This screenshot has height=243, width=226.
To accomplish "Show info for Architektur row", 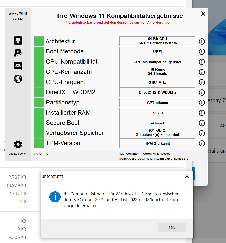I will 202,41.
